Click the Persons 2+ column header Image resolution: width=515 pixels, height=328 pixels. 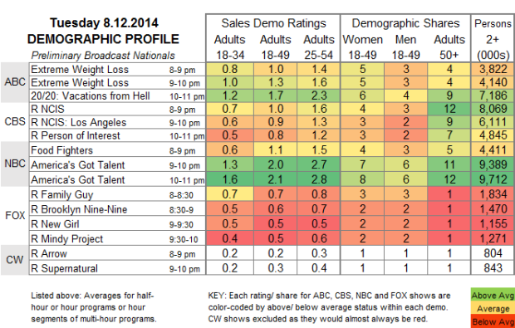pos(493,39)
